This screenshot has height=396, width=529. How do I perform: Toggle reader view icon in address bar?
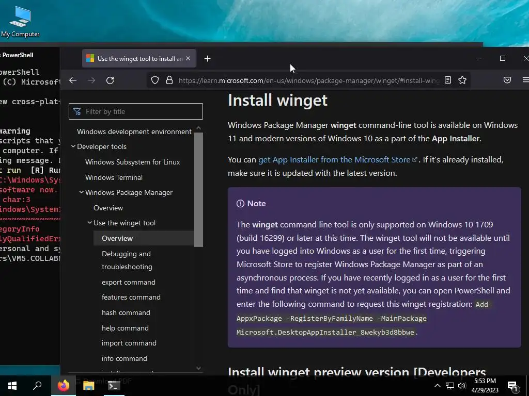[x=448, y=80]
